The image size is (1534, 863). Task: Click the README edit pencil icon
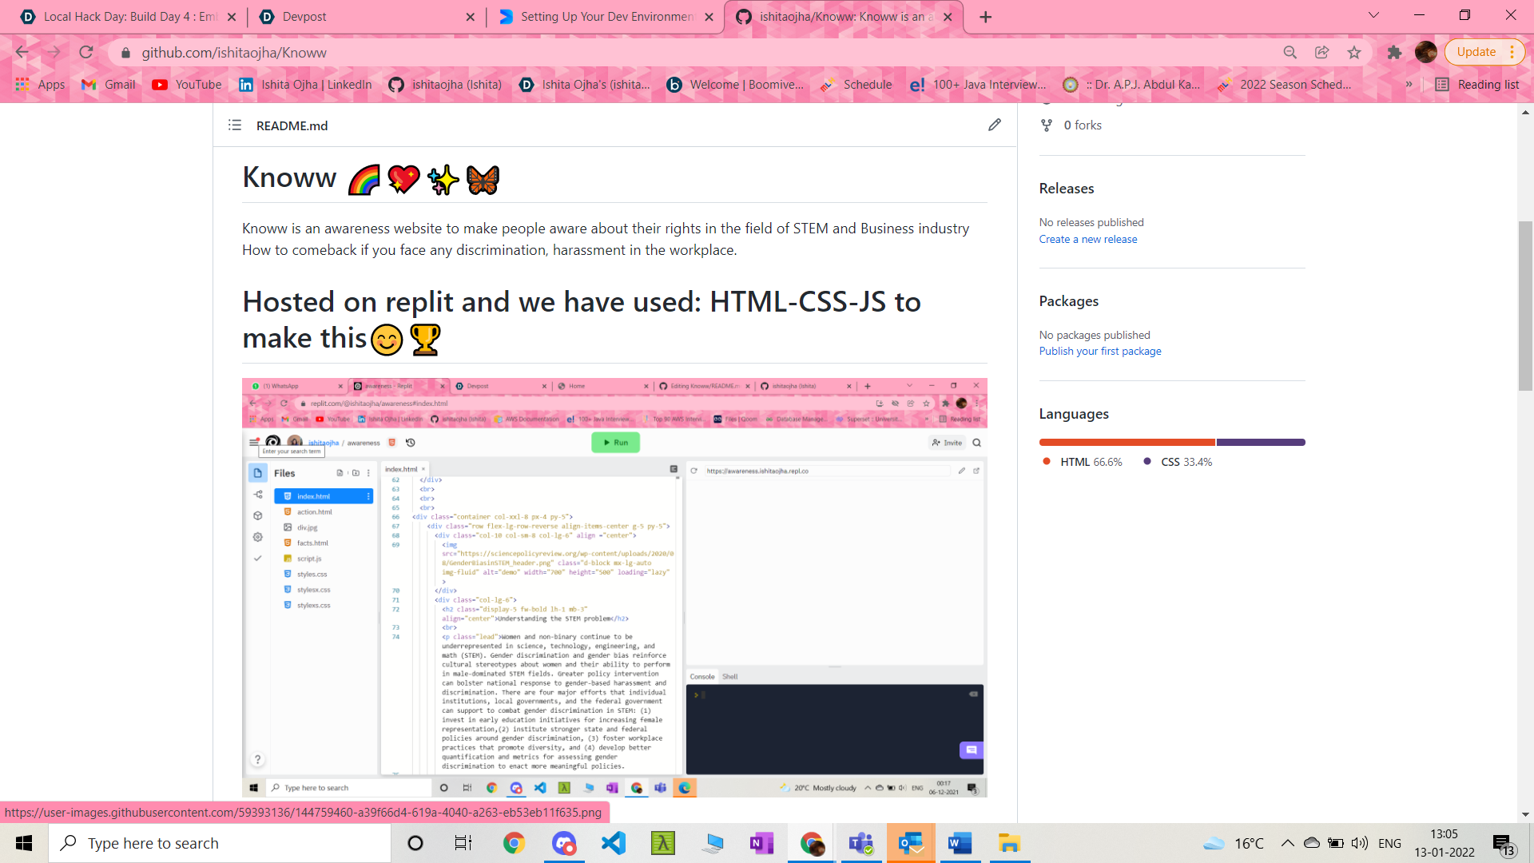pyautogui.click(x=994, y=125)
